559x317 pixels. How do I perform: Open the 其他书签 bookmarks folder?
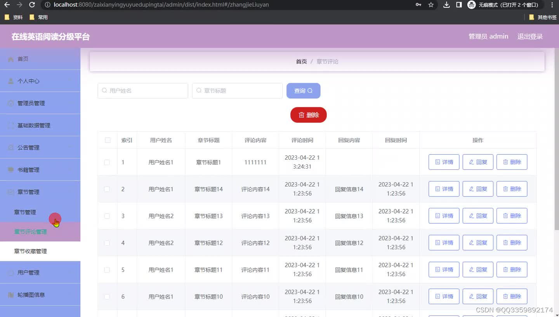[543, 17]
